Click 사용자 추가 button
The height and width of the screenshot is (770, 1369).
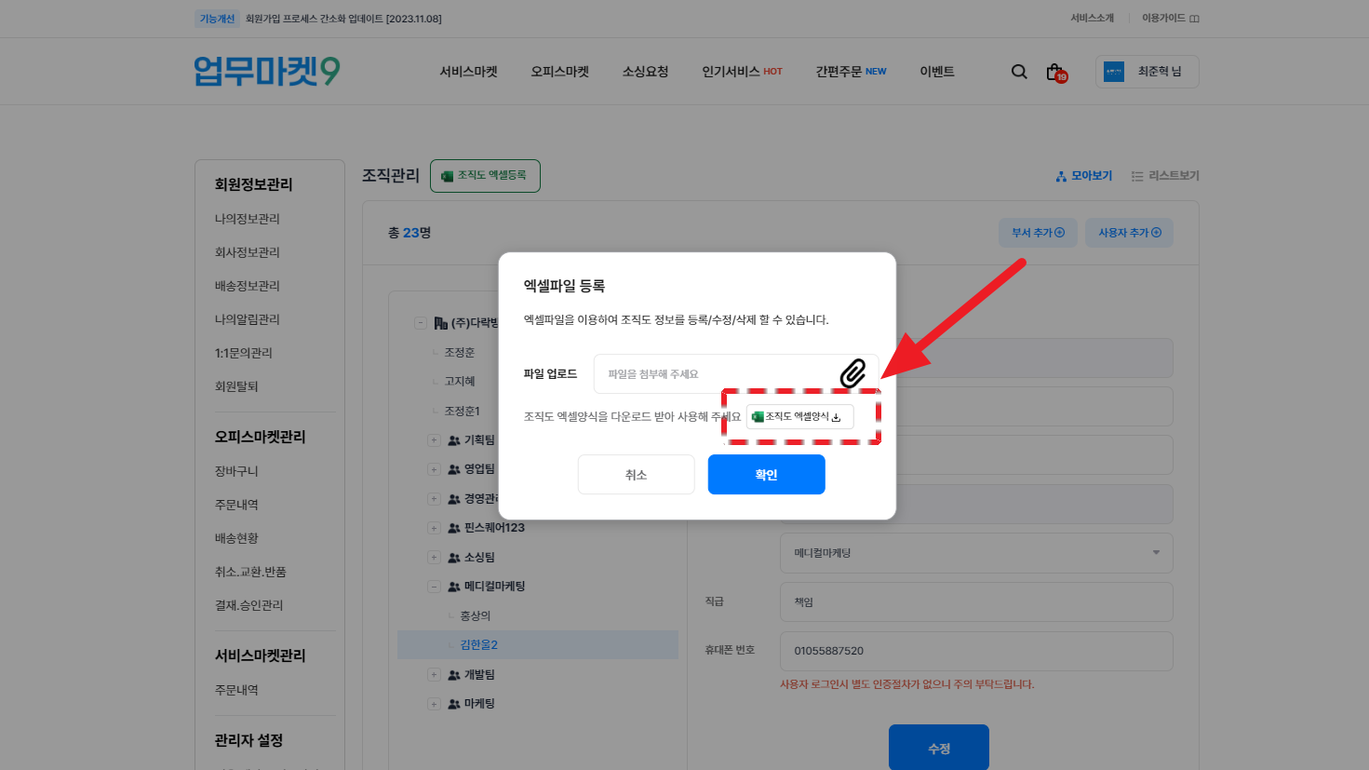click(1129, 233)
